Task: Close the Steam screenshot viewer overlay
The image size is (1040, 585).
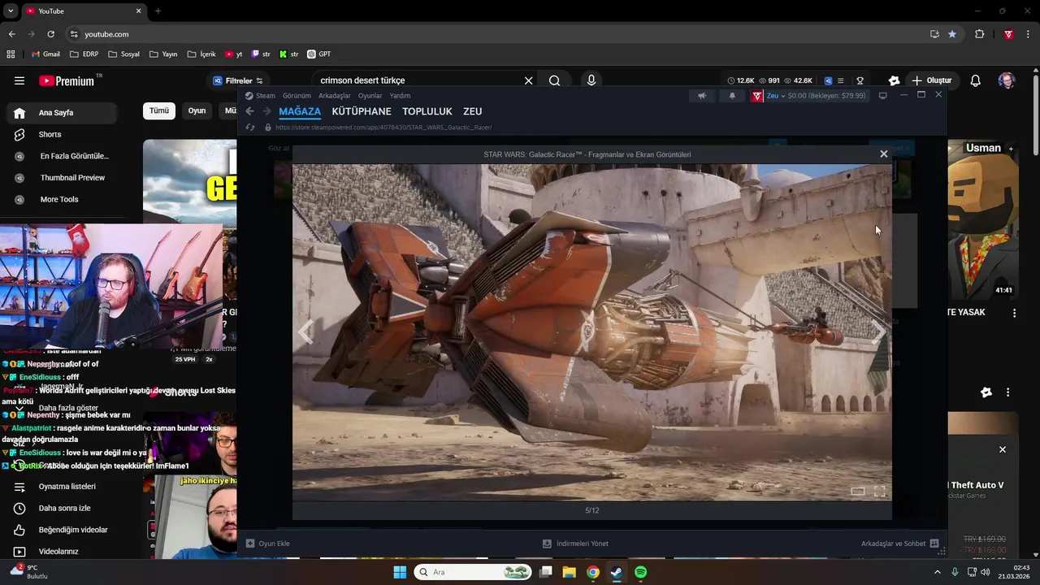Action: [x=883, y=154]
